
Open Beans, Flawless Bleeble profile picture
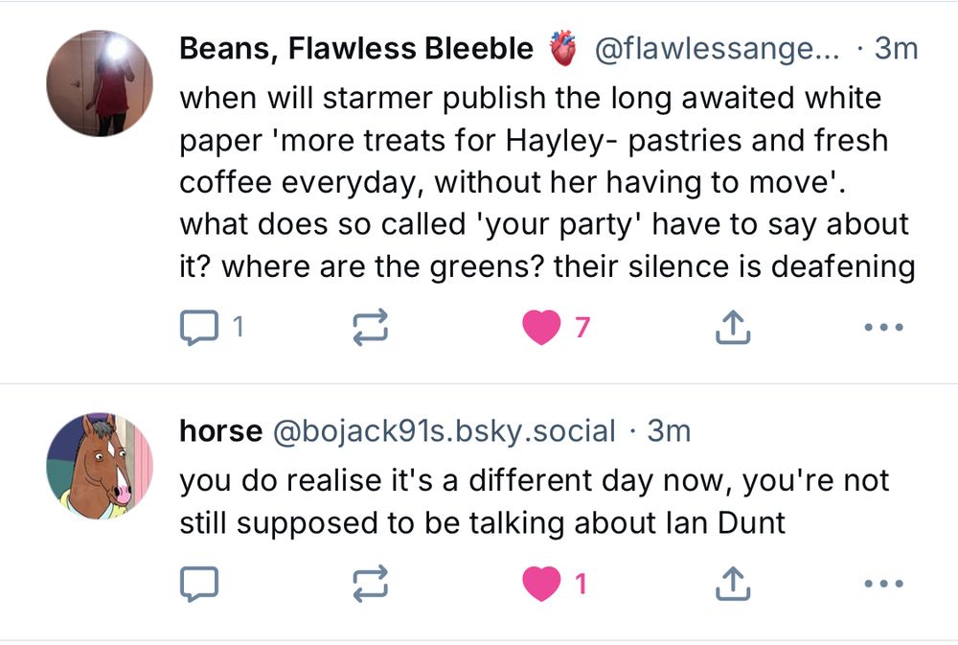(x=100, y=83)
